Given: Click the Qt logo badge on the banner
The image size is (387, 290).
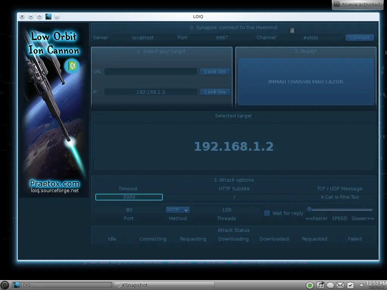Looking at the screenshot, I should 72,66.
